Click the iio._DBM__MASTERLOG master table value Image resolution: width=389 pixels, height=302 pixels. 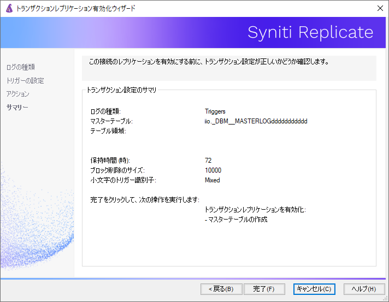click(256, 121)
